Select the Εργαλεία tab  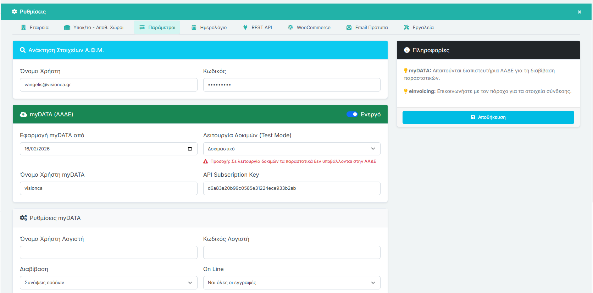pyautogui.click(x=419, y=27)
